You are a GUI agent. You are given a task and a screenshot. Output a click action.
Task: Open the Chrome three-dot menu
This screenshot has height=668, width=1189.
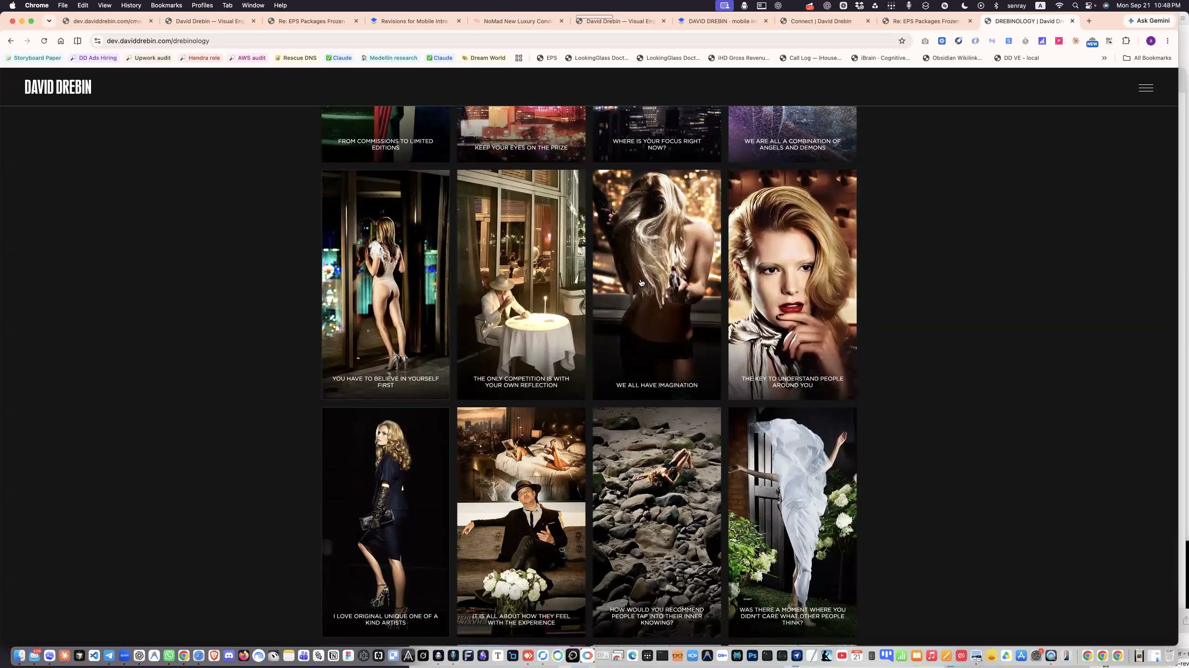point(1168,41)
